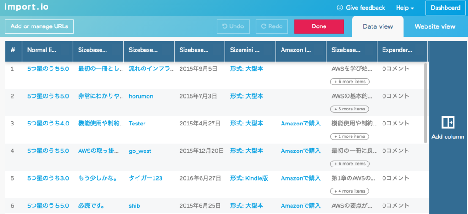
Task: Select text '最初の一冊に良...' in row 4
Action: click(354, 151)
